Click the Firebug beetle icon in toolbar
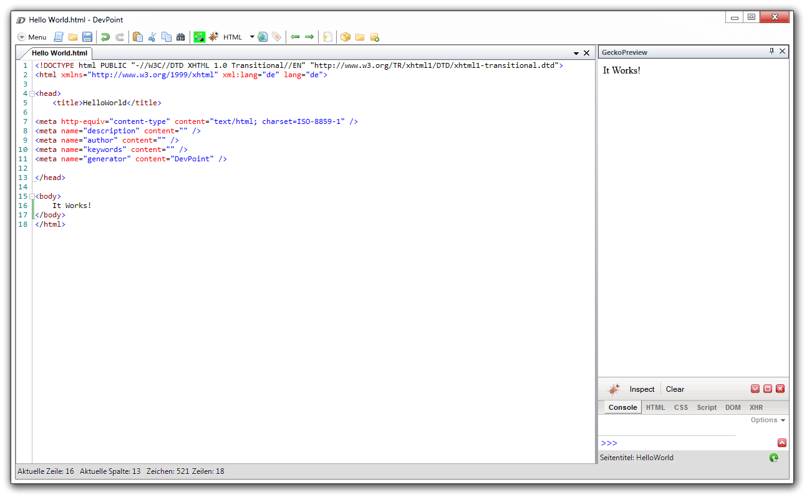The width and height of the screenshot is (807, 497). coord(214,37)
